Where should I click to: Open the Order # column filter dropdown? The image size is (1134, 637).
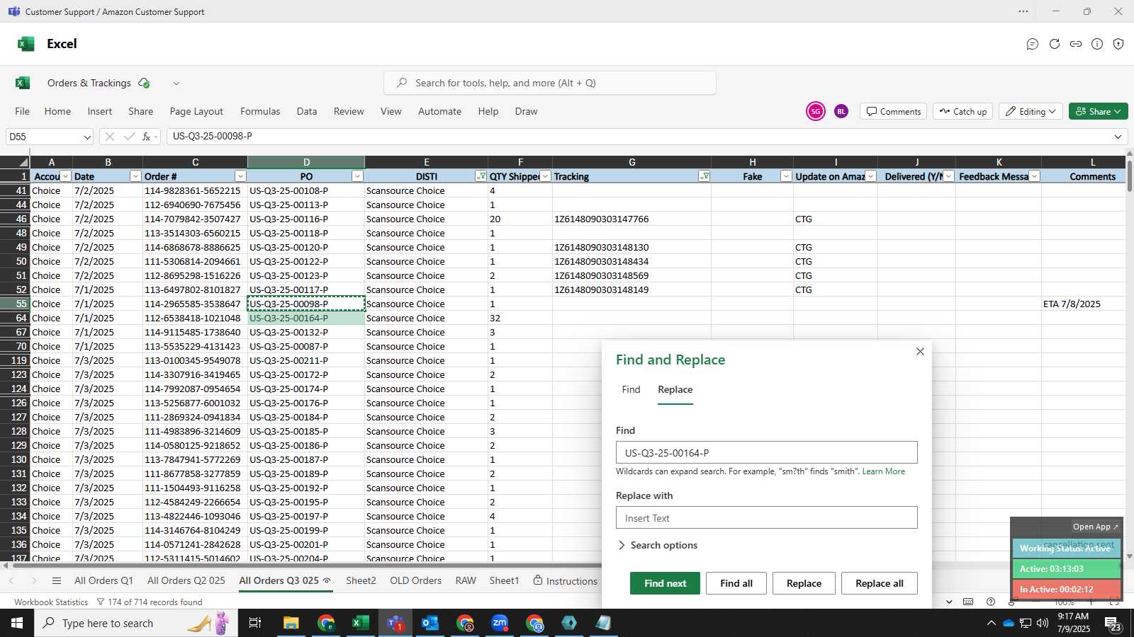tap(240, 176)
